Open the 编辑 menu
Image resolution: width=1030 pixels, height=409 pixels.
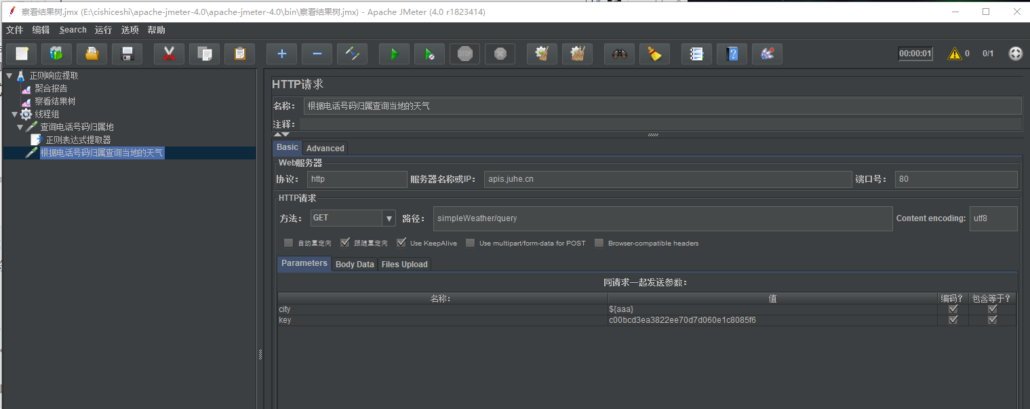(41, 30)
